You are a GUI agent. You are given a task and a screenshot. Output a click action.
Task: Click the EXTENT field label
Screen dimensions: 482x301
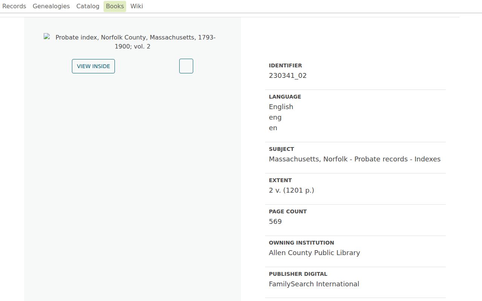[x=280, y=180]
